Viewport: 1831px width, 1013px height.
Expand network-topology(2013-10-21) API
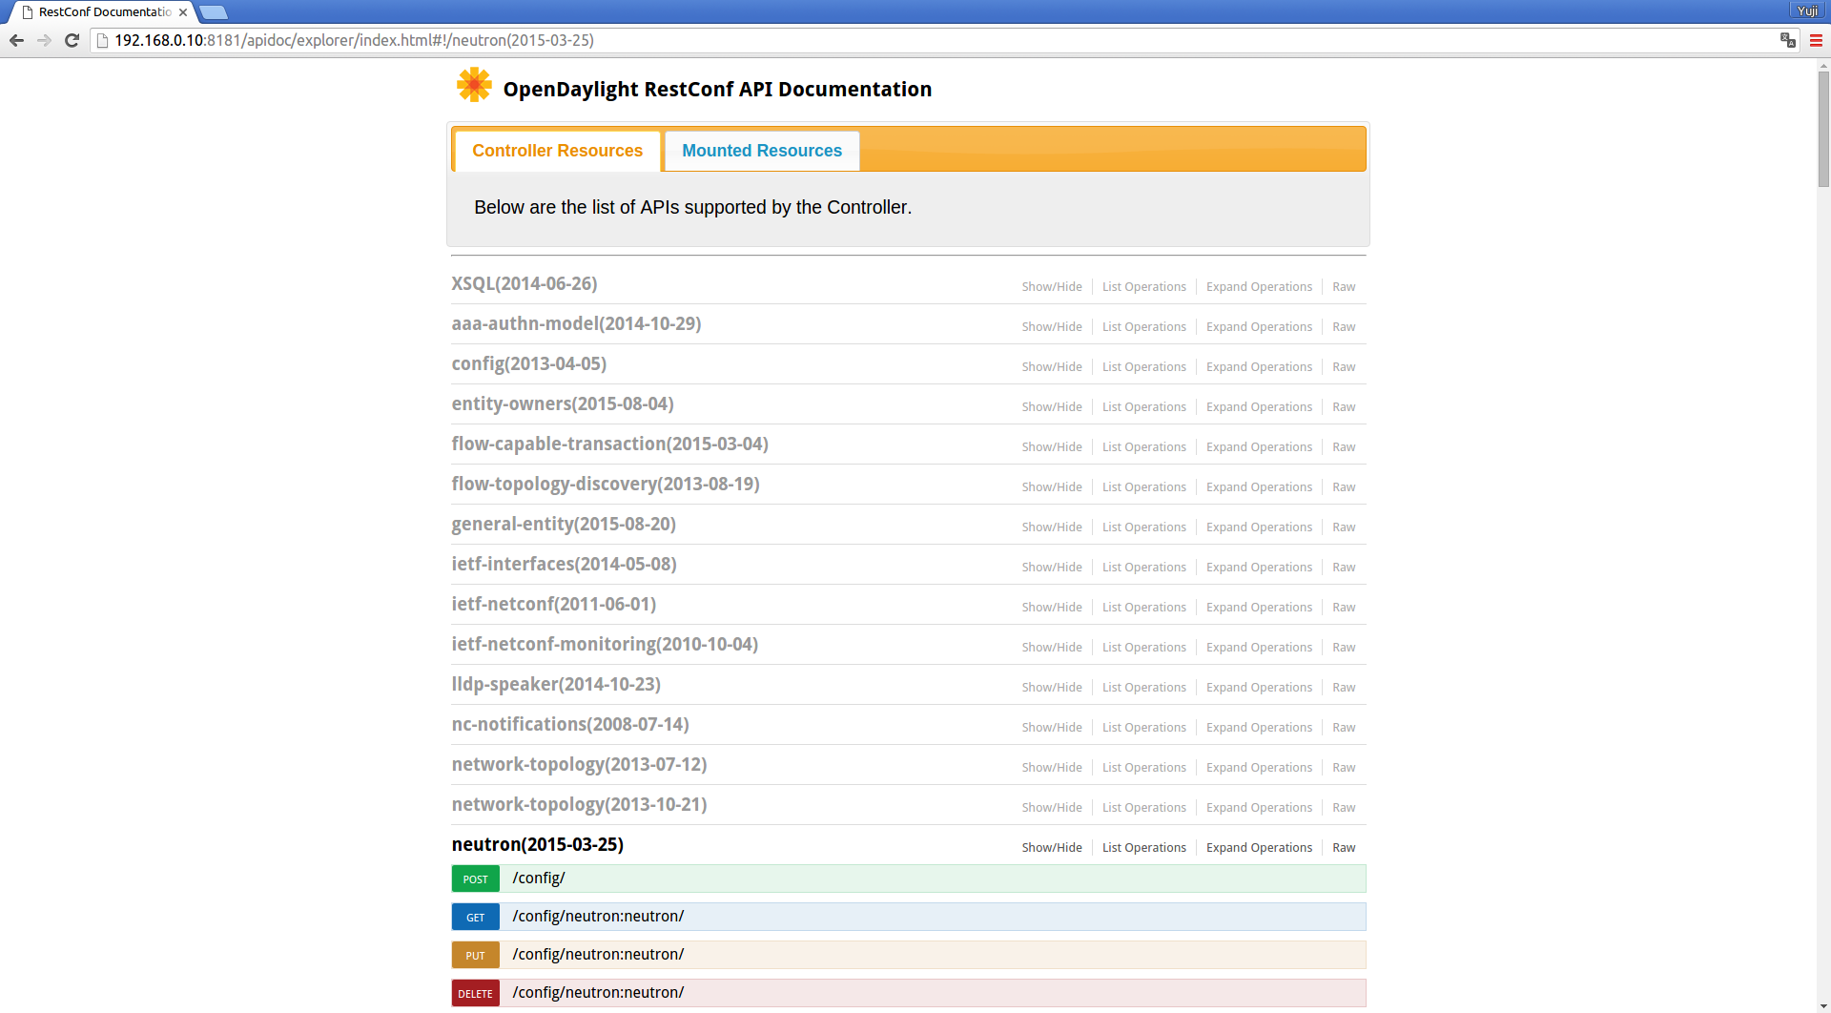[x=579, y=805]
